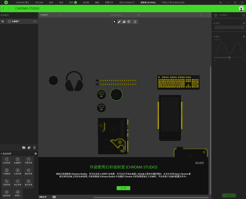The image size is (246, 199).
Task: Collapse the Add Effects (添加效果) section
Action: (2, 154)
